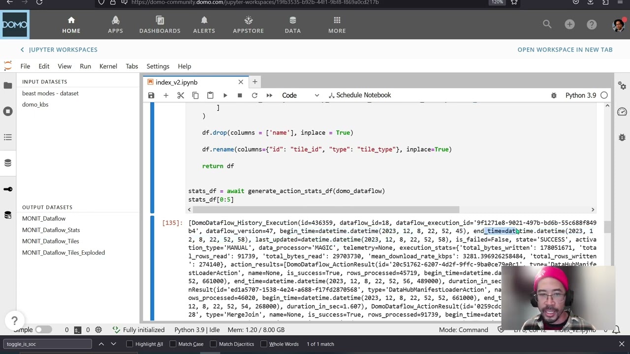Image resolution: width=630 pixels, height=354 pixels.
Task: Interrupt the kernel with stop icon
Action: click(240, 95)
